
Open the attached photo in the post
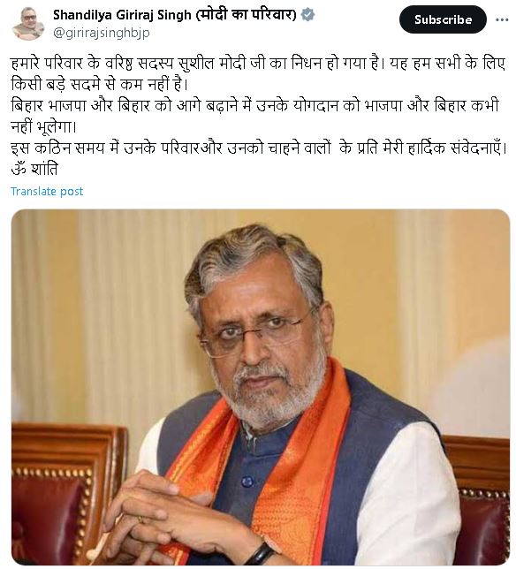(x=261, y=387)
